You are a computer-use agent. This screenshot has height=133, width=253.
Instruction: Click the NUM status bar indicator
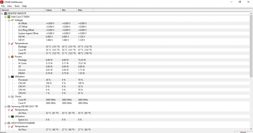click(243, 132)
